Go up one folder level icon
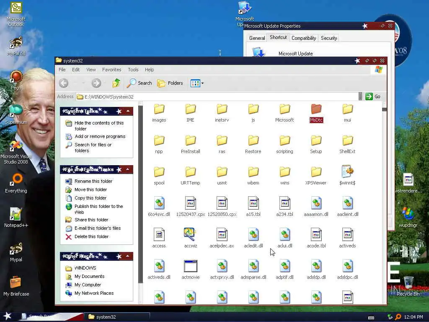 [116, 83]
